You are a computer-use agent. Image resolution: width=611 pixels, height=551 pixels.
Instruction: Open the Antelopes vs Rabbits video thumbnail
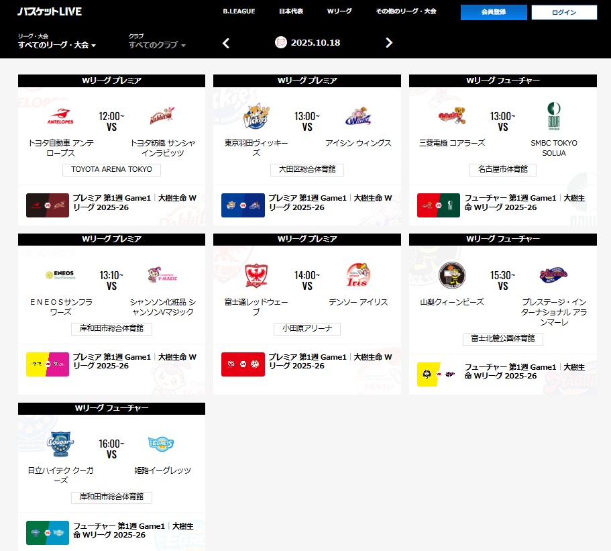pos(48,205)
